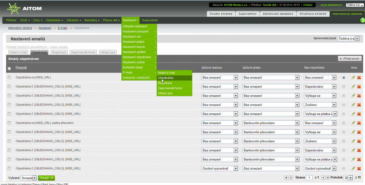Open the Vybrané Smazat action dropdown
This screenshot has width=365, height=185.
(x=29, y=178)
